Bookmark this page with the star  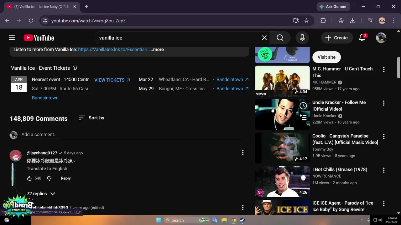tap(306, 21)
